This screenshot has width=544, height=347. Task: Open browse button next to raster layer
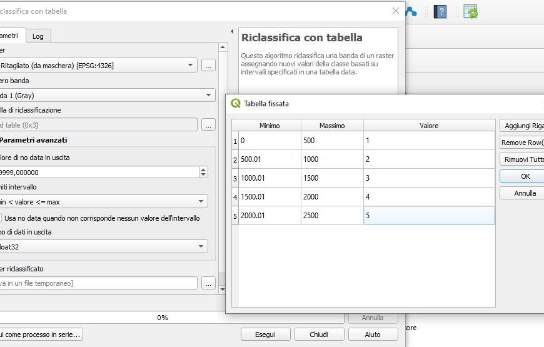coord(209,66)
